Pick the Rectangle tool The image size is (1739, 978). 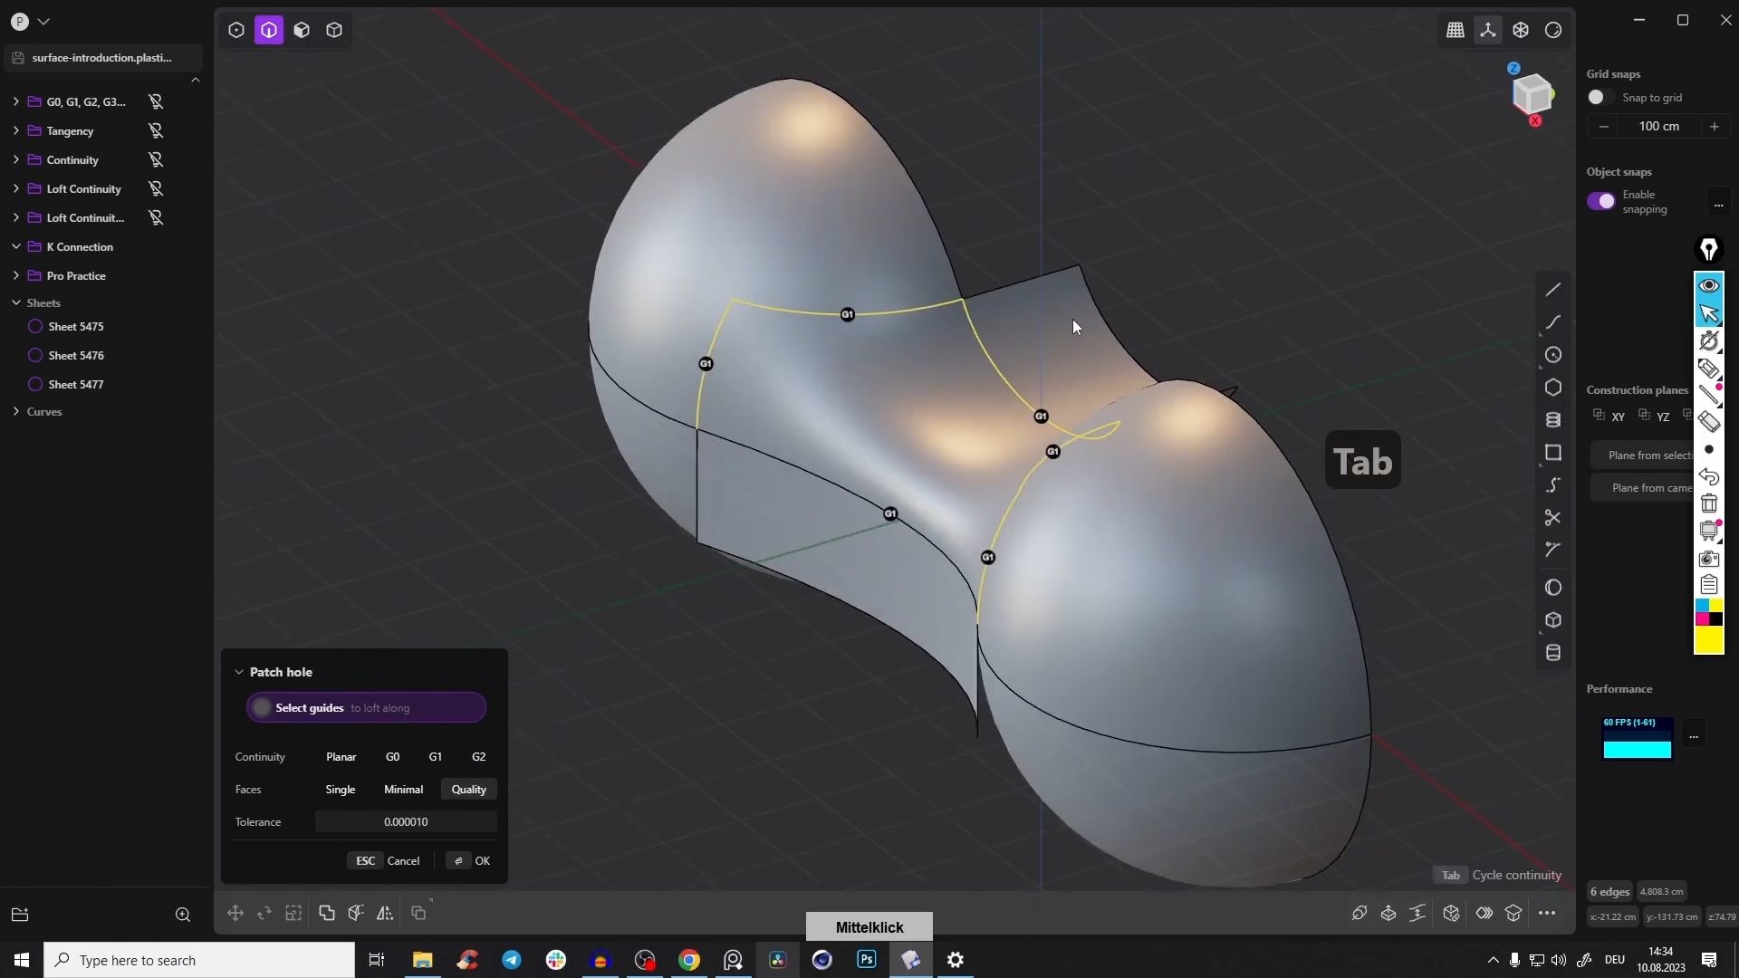pos(1554,452)
